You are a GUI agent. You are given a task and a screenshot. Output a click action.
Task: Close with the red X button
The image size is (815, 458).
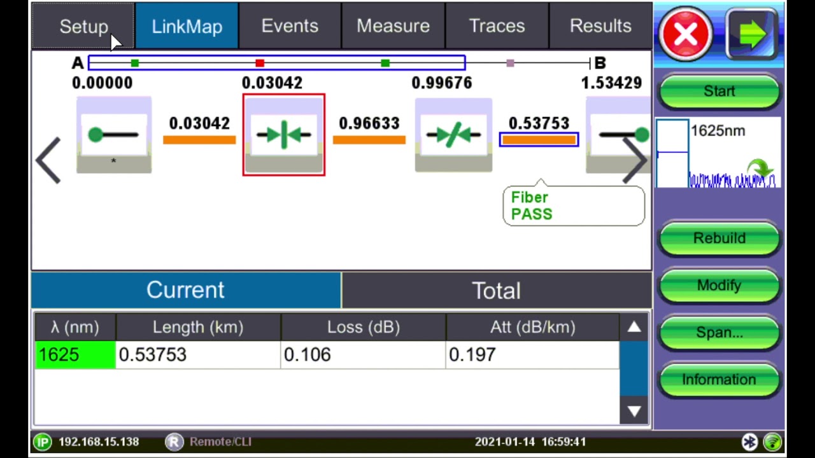[686, 34]
